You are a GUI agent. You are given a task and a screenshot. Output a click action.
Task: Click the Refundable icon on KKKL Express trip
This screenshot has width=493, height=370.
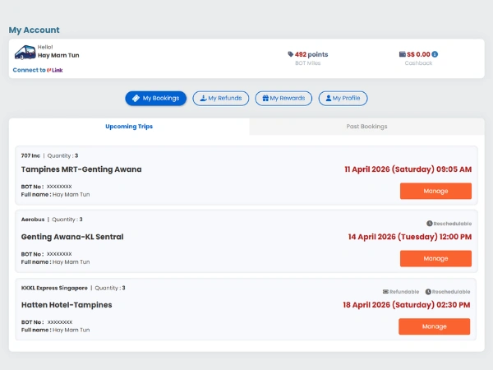pos(386,292)
